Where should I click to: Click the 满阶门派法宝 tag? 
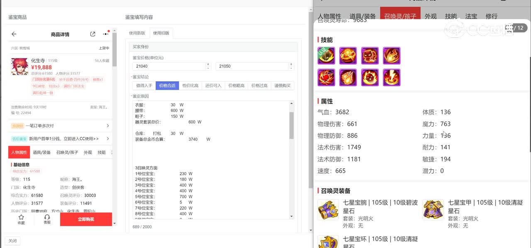74,86
